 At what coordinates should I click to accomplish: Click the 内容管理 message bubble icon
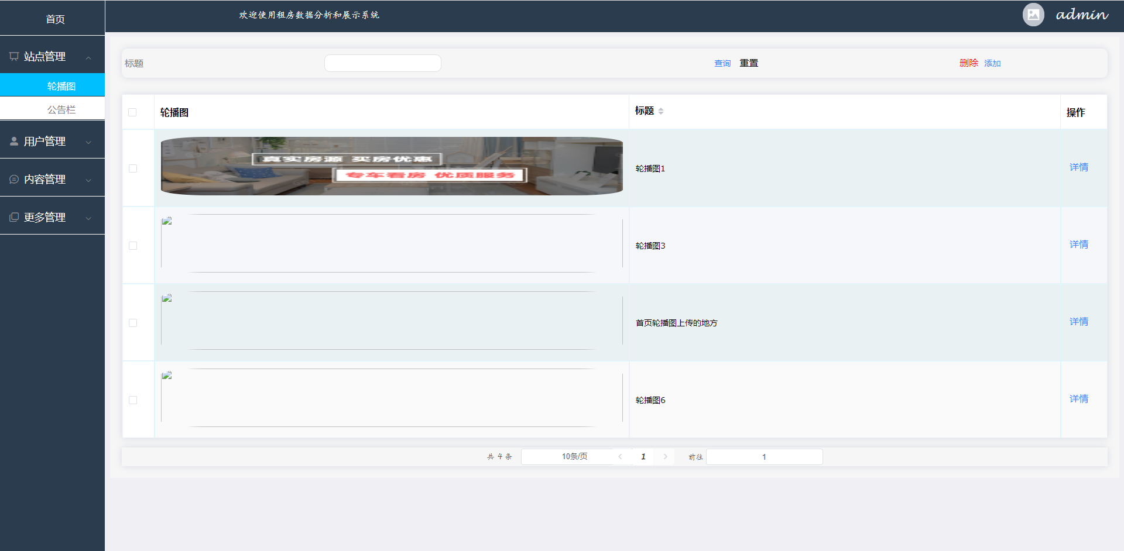14,179
